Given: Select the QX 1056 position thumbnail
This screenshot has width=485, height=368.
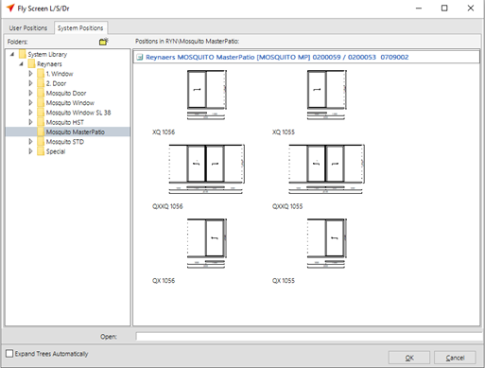Looking at the screenshot, I should (206, 243).
